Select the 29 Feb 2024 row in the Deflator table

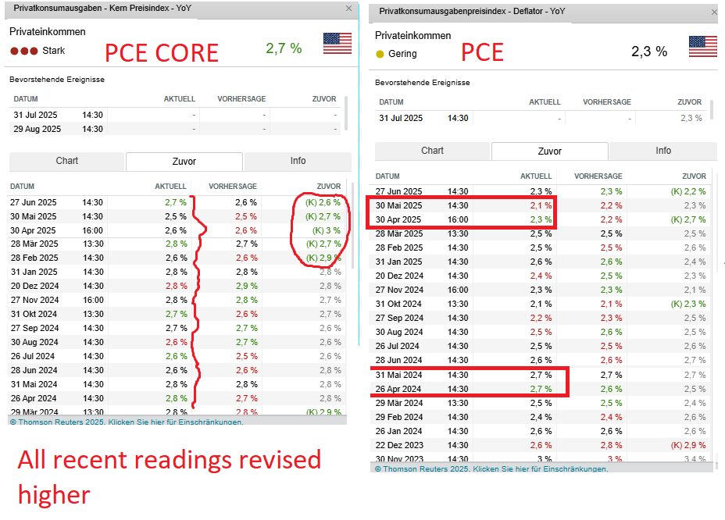point(541,417)
